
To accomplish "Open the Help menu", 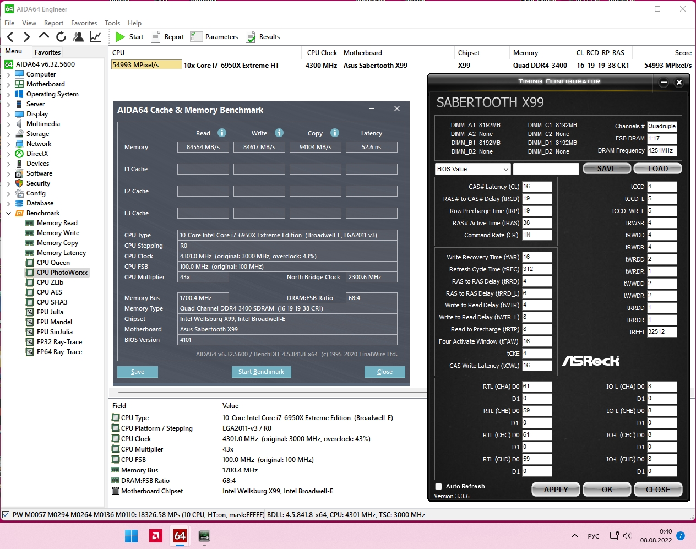I will (x=134, y=23).
